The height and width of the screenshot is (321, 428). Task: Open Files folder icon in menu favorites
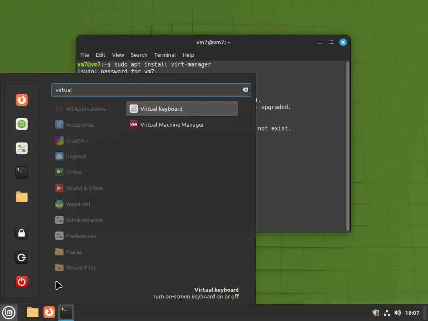pos(22,196)
